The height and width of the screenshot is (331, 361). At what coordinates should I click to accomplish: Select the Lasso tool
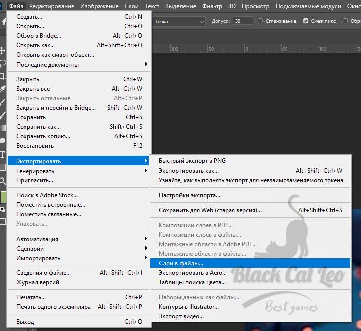3,63
